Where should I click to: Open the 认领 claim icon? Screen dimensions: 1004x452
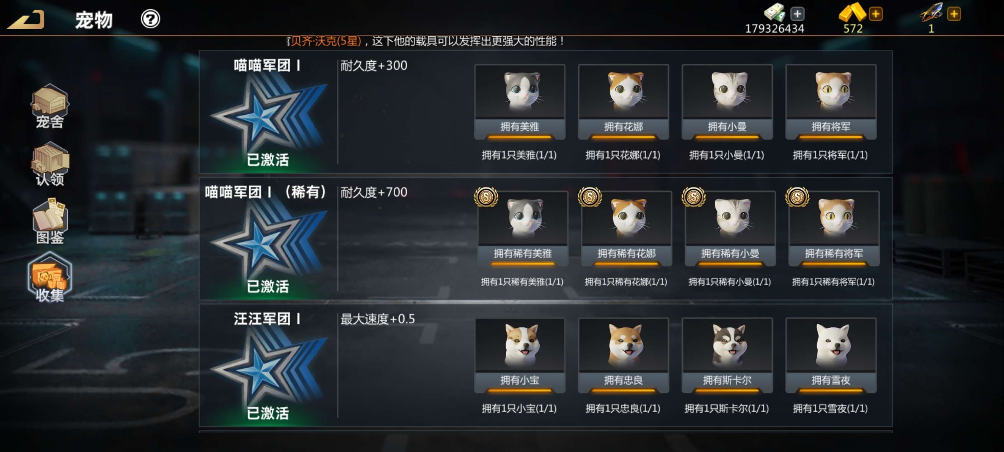50,164
